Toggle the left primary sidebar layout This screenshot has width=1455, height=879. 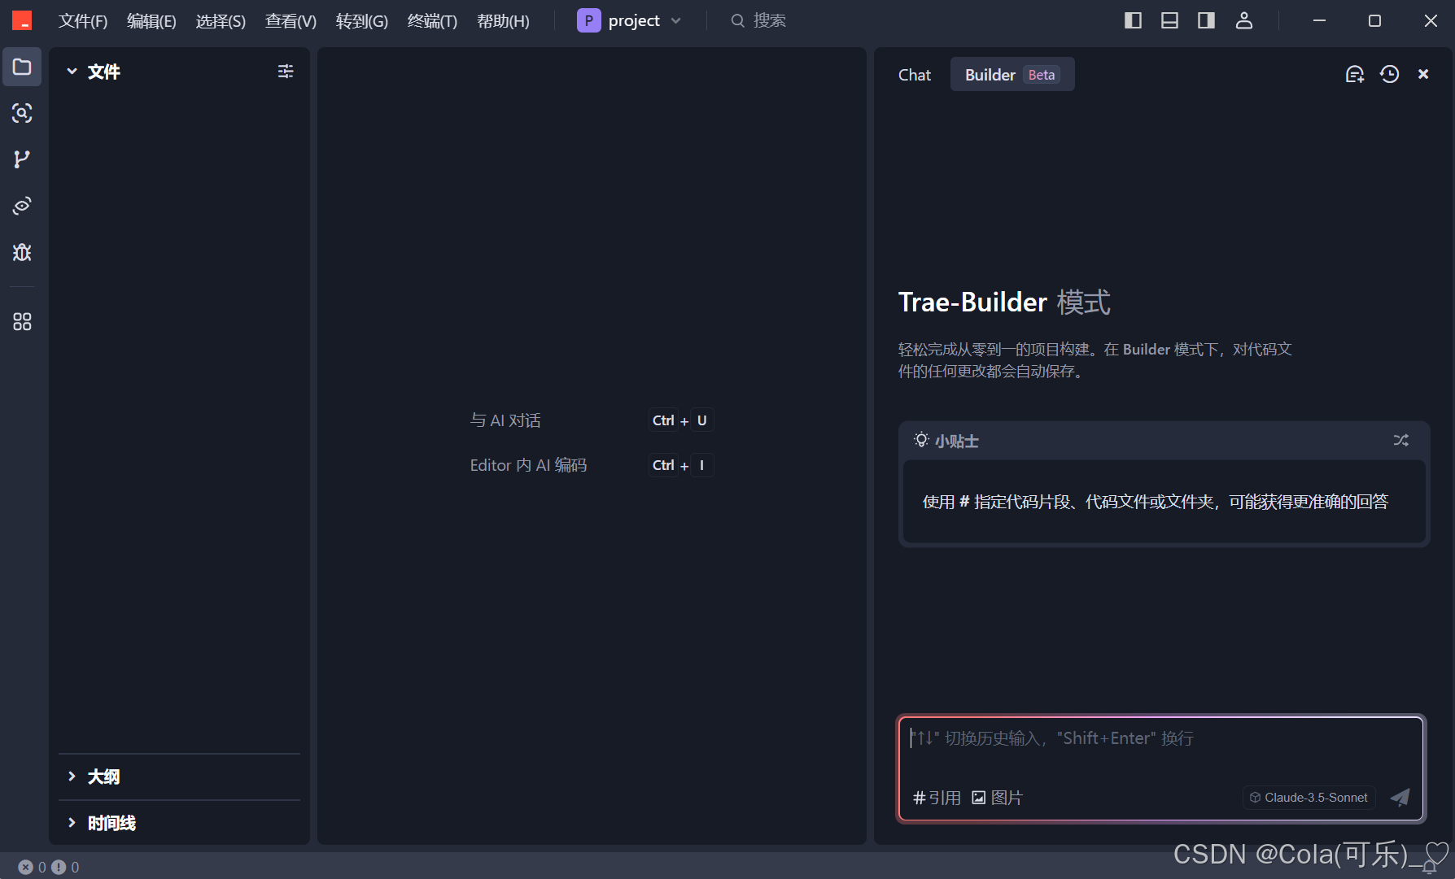click(1133, 20)
